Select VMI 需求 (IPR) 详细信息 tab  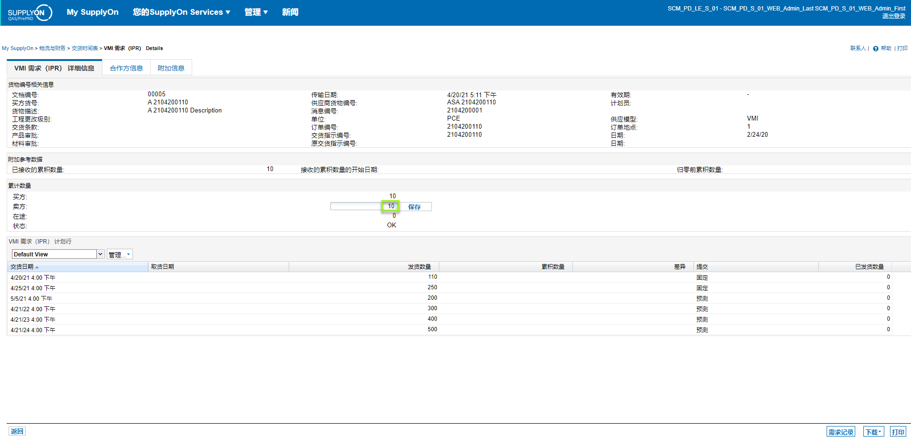(x=54, y=68)
